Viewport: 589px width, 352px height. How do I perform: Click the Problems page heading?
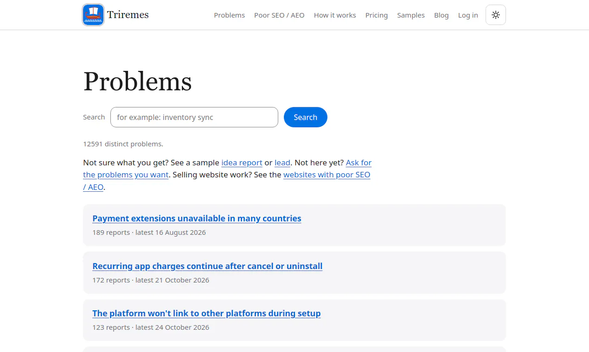pyautogui.click(x=137, y=82)
